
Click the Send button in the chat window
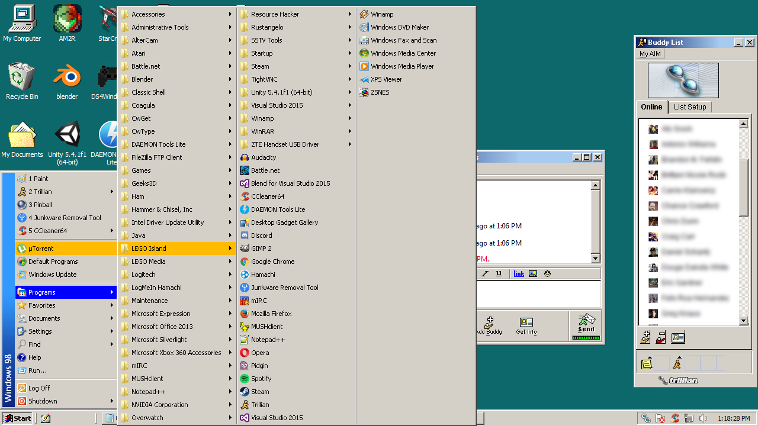586,325
